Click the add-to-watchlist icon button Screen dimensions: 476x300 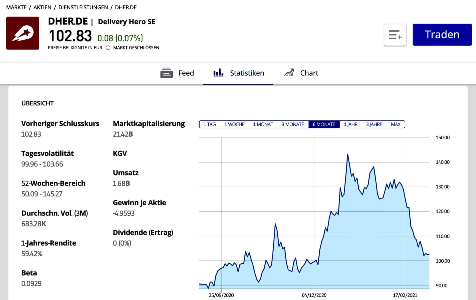395,35
